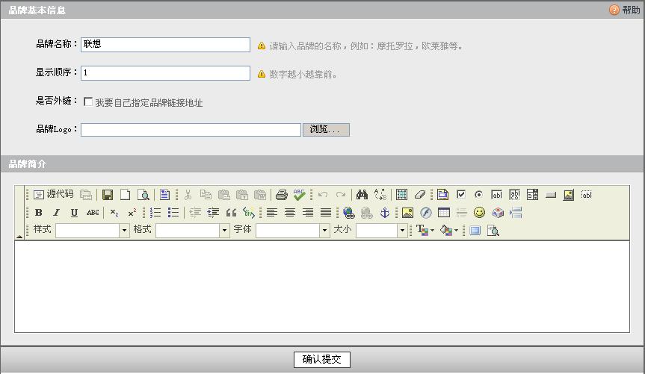Screen dimensions: 645x374
Task: Click the 确认提交 submit button
Action: click(322, 360)
